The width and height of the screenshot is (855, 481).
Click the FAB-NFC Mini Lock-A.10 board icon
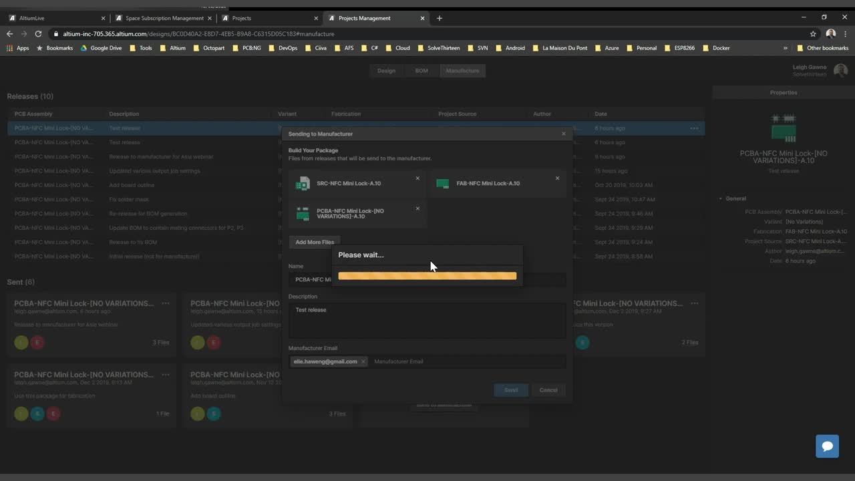[443, 183]
